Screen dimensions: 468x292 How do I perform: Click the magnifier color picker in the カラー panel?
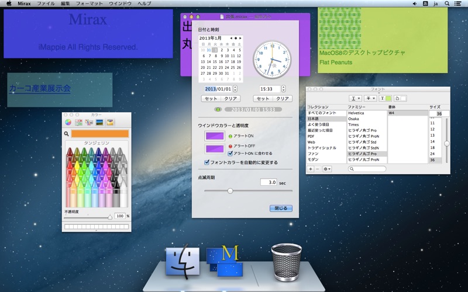click(x=66, y=134)
